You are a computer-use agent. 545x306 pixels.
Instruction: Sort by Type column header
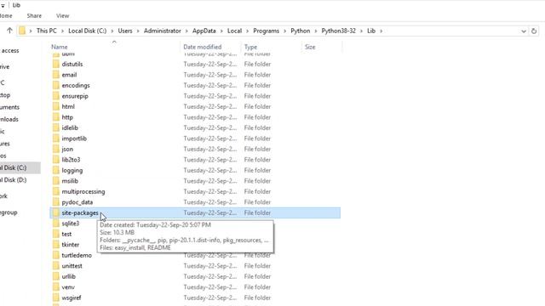[x=250, y=47]
